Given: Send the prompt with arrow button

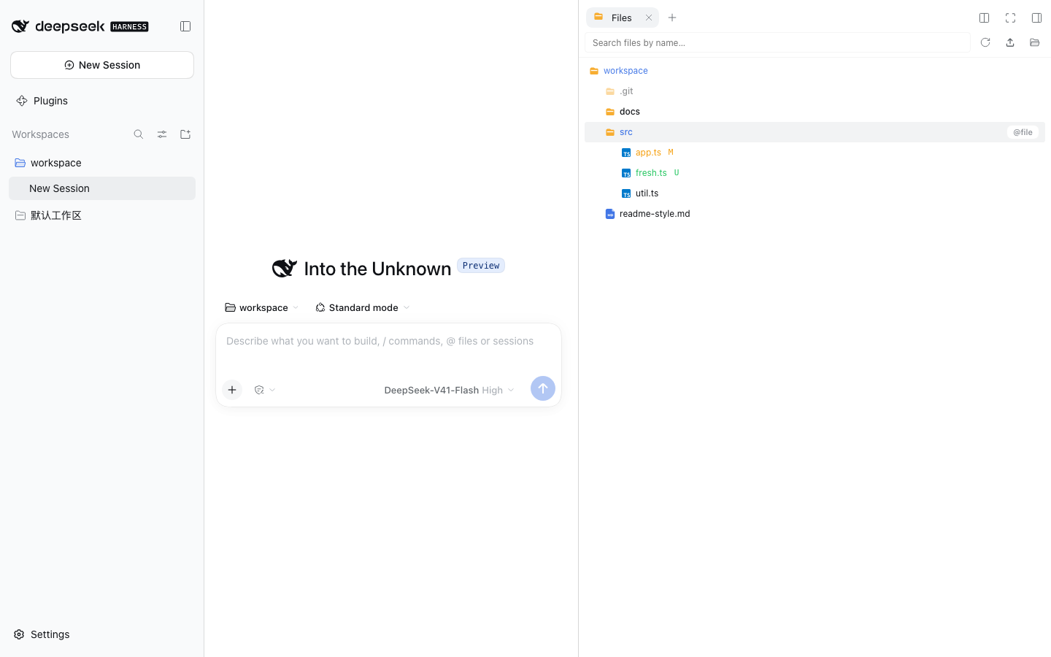Looking at the screenshot, I should [x=543, y=388].
